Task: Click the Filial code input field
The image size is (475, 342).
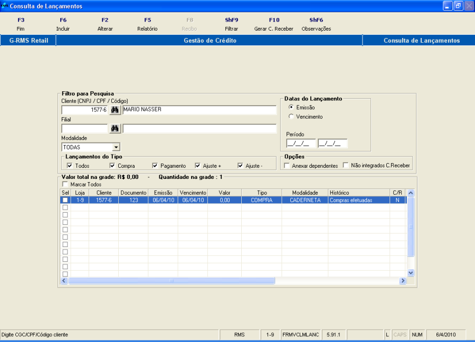Action: click(x=84, y=128)
